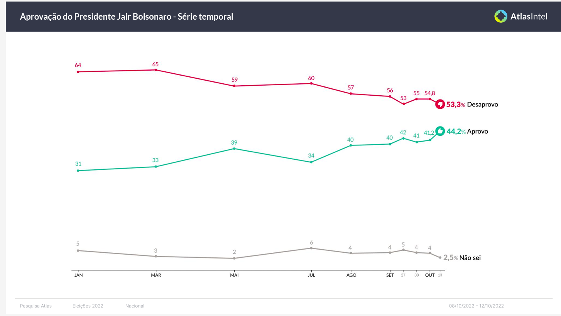Click the 2,5% Não sei legend label
Viewport: 561px width, 316px height.
click(462, 258)
